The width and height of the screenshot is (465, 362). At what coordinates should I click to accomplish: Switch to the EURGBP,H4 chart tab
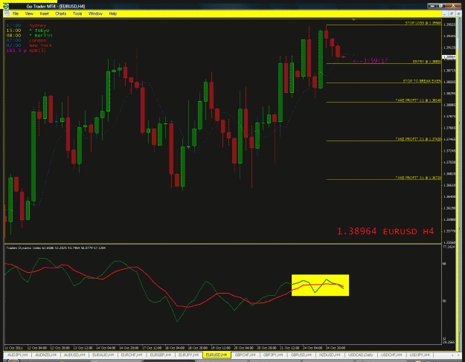click(x=161, y=355)
